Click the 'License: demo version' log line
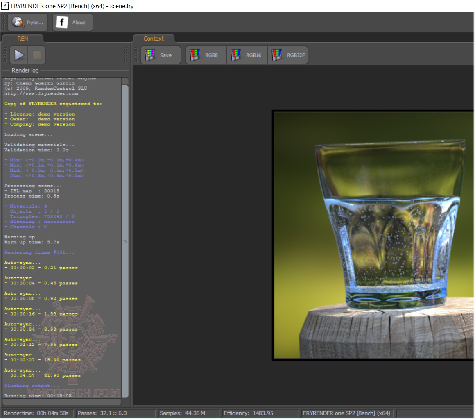 point(39,114)
